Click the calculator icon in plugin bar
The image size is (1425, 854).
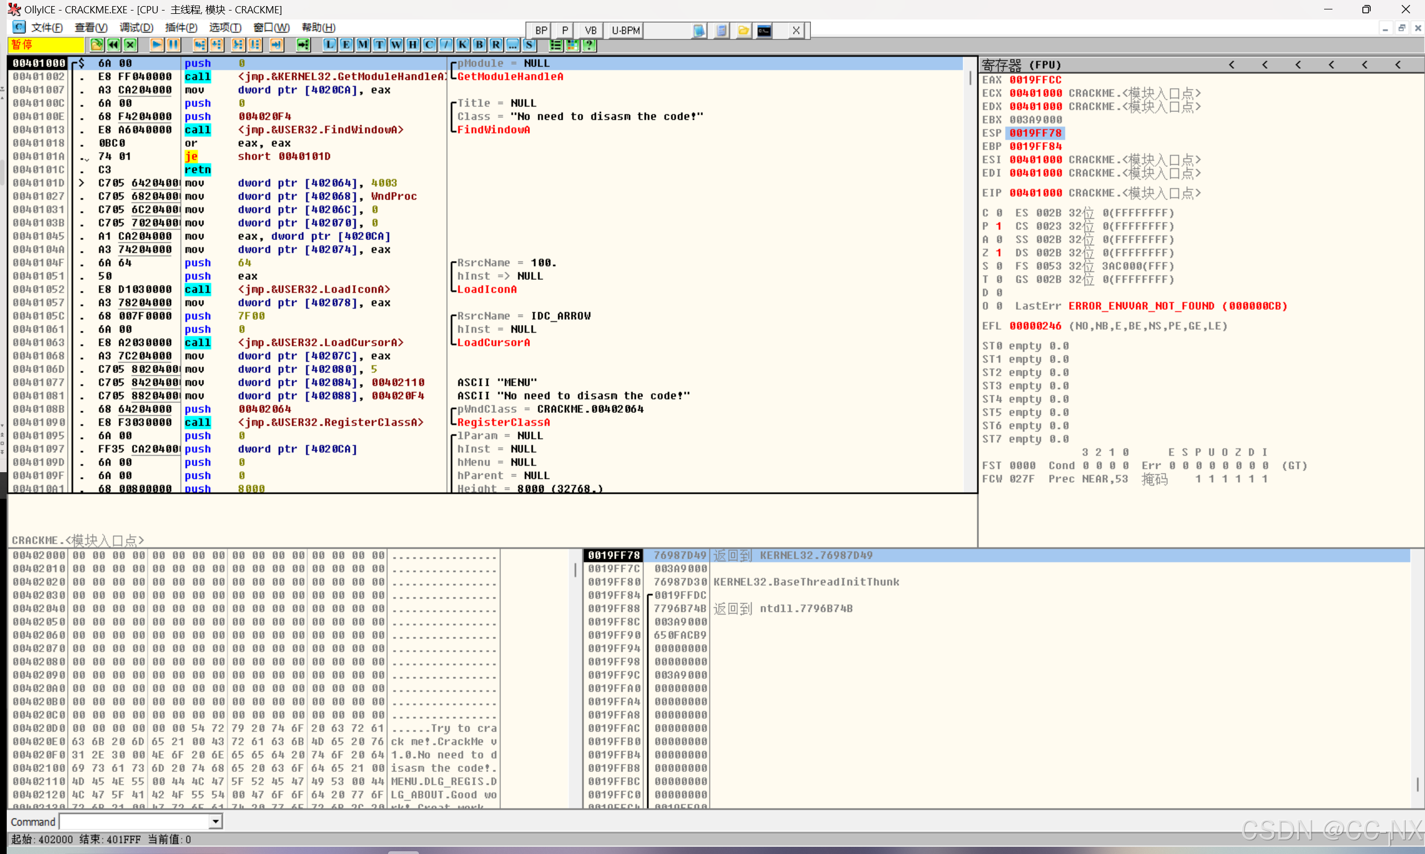tap(721, 30)
